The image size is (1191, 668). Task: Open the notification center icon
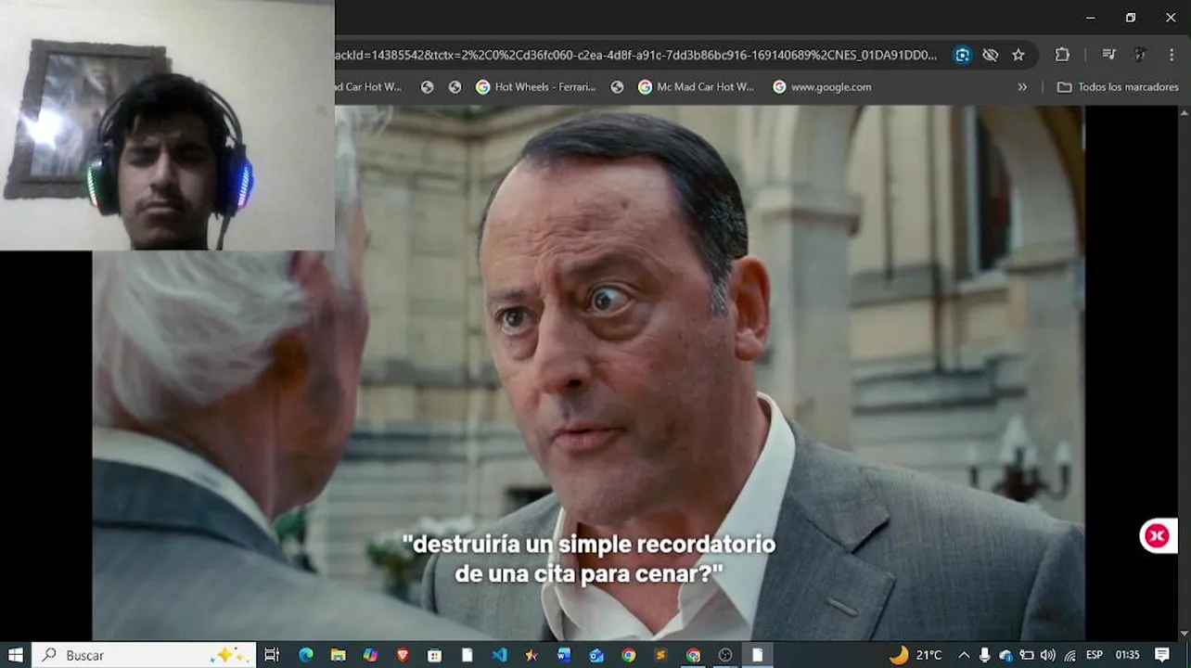[1162, 655]
